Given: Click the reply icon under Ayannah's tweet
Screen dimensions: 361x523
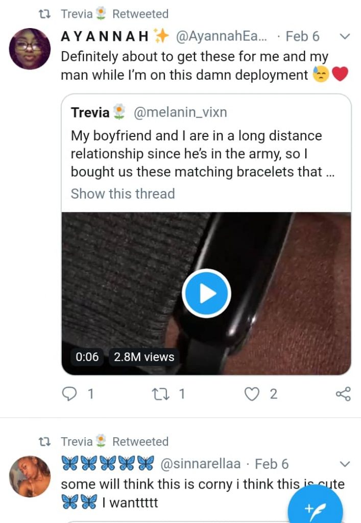Looking at the screenshot, I should tap(68, 394).
